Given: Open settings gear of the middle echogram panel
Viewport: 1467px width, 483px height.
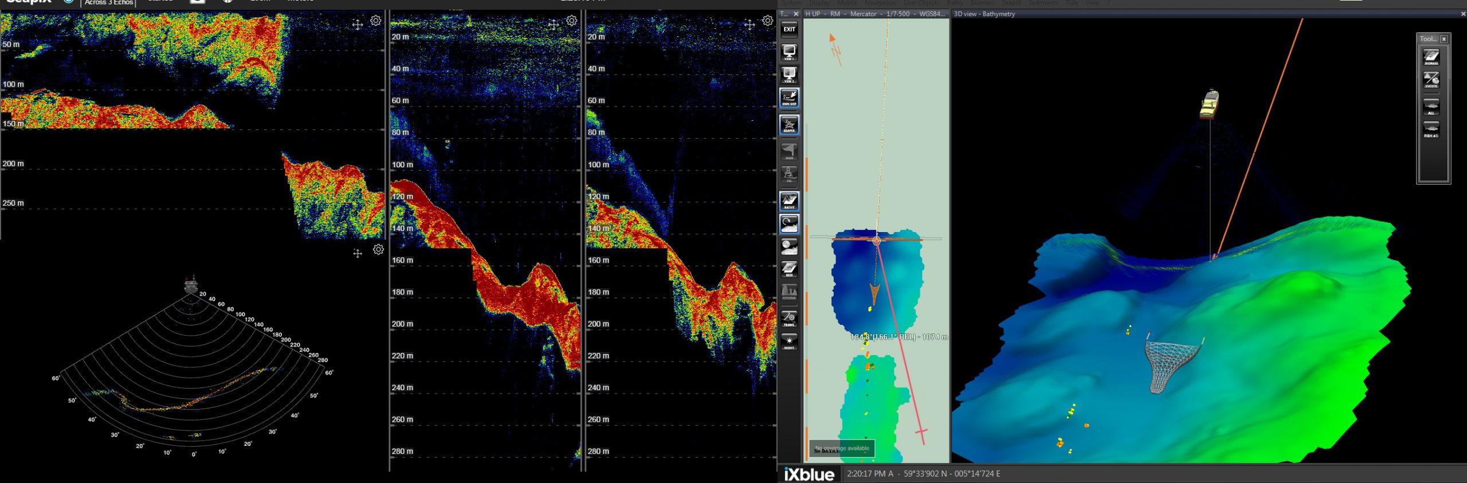Looking at the screenshot, I should point(572,21).
